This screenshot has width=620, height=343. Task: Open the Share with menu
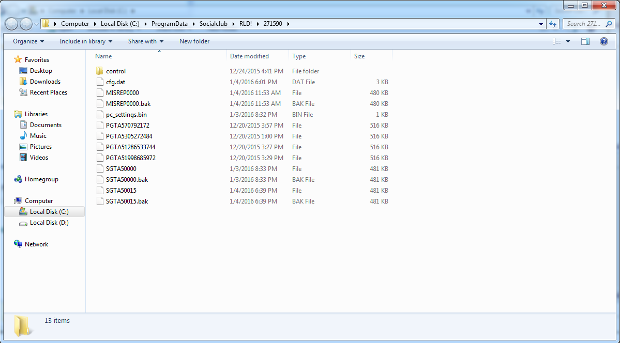pos(145,41)
